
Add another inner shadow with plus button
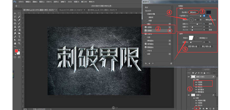pos(169,31)
